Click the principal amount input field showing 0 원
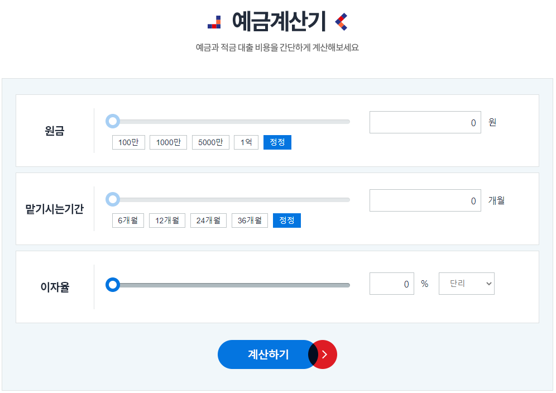Viewport: 556px width, 393px height. [x=425, y=122]
